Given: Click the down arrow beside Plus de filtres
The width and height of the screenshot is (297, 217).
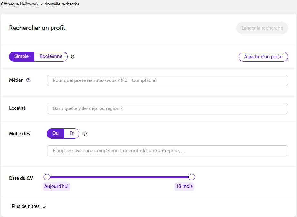Looking at the screenshot, I should click(44, 206).
